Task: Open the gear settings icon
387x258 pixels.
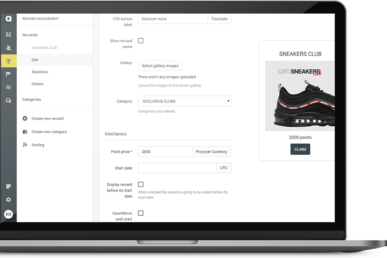Action: [x=8, y=199]
